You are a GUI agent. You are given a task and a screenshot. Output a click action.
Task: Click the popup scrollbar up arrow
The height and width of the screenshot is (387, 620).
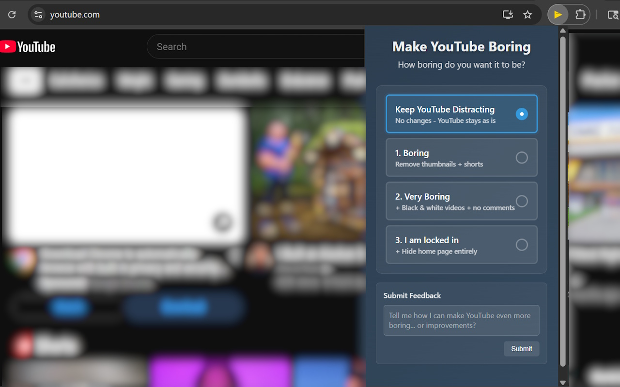point(562,31)
